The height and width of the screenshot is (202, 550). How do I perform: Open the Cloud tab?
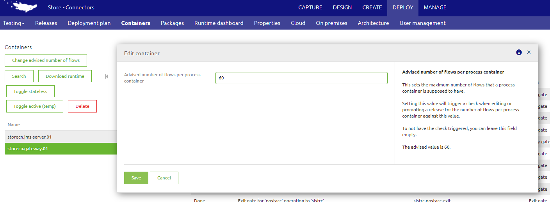click(x=298, y=23)
